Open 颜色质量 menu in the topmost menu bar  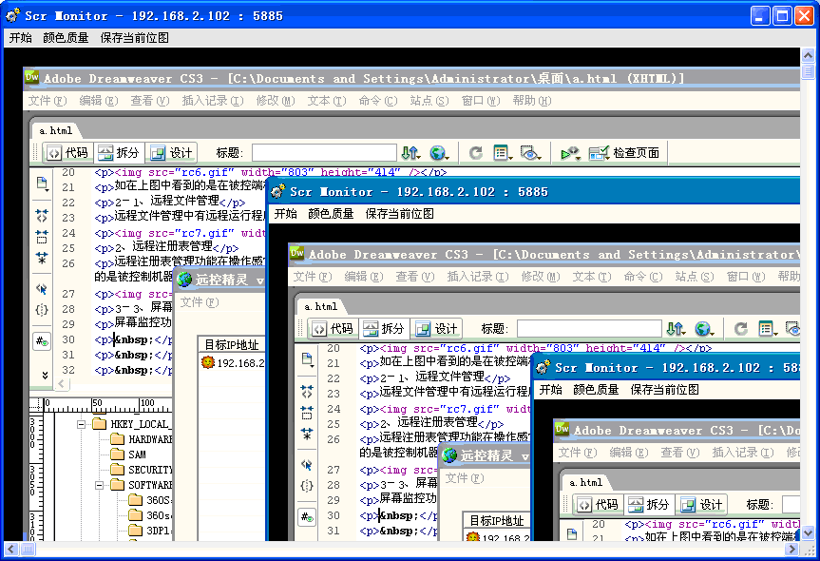tap(66, 38)
